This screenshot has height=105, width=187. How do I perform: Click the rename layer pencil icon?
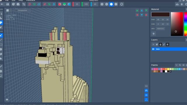pos(164,44)
